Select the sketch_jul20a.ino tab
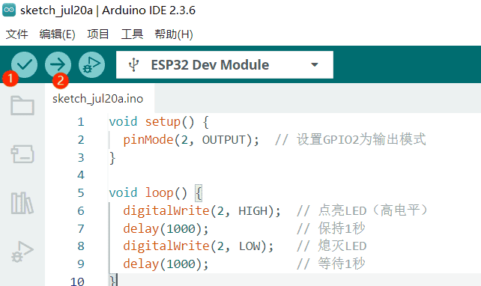Screen dimensions: 481x286 pos(98,99)
